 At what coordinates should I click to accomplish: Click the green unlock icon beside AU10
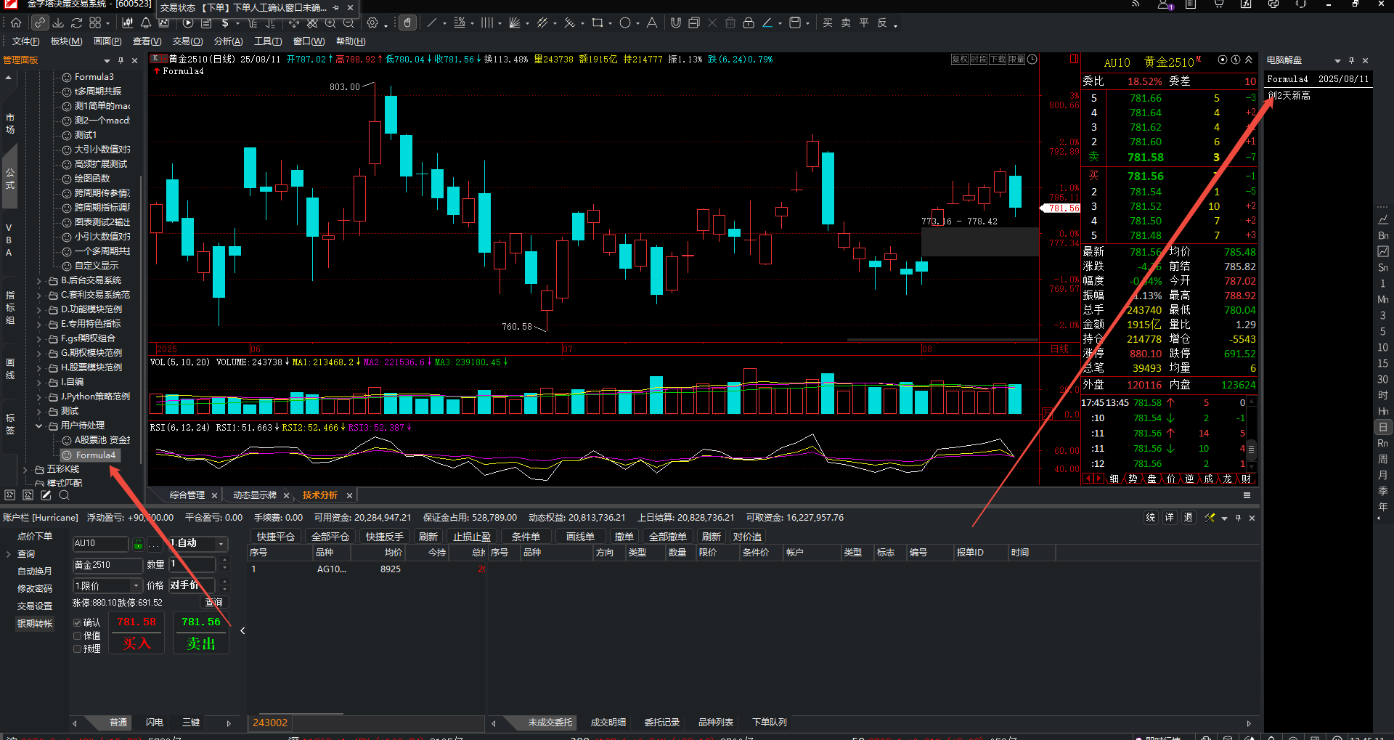tap(138, 544)
